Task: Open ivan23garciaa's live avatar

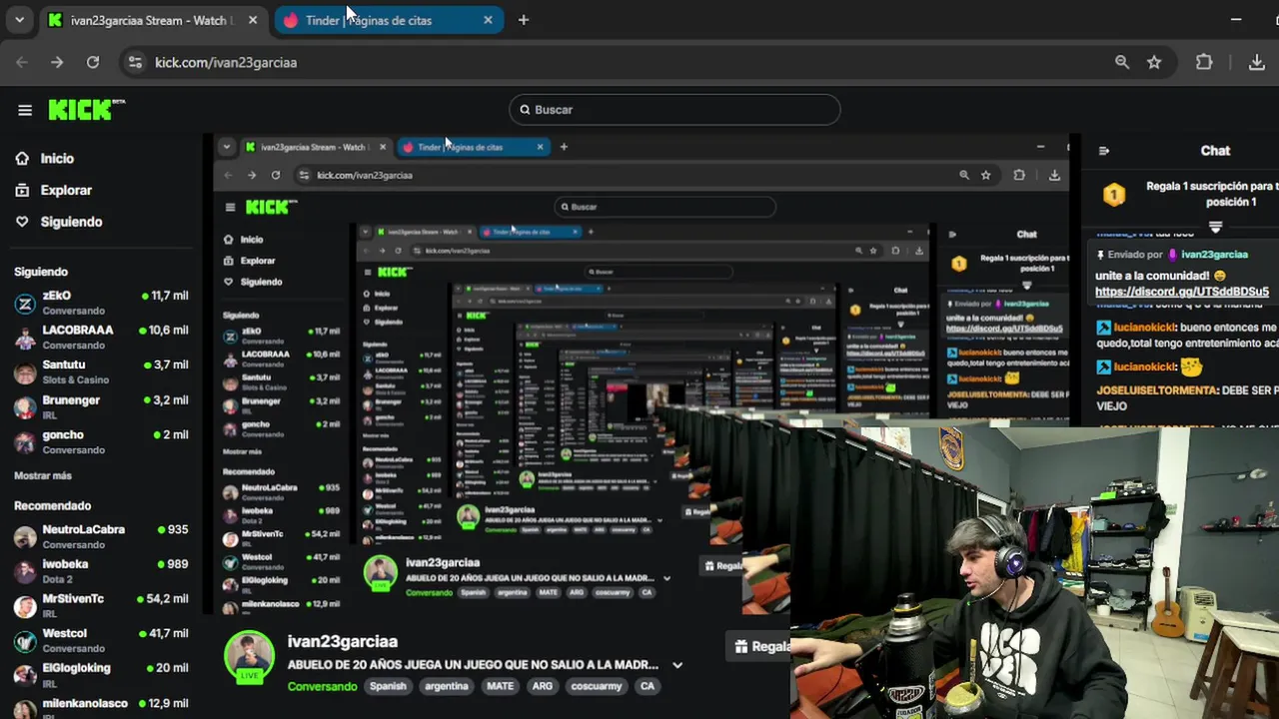Action: click(x=249, y=656)
